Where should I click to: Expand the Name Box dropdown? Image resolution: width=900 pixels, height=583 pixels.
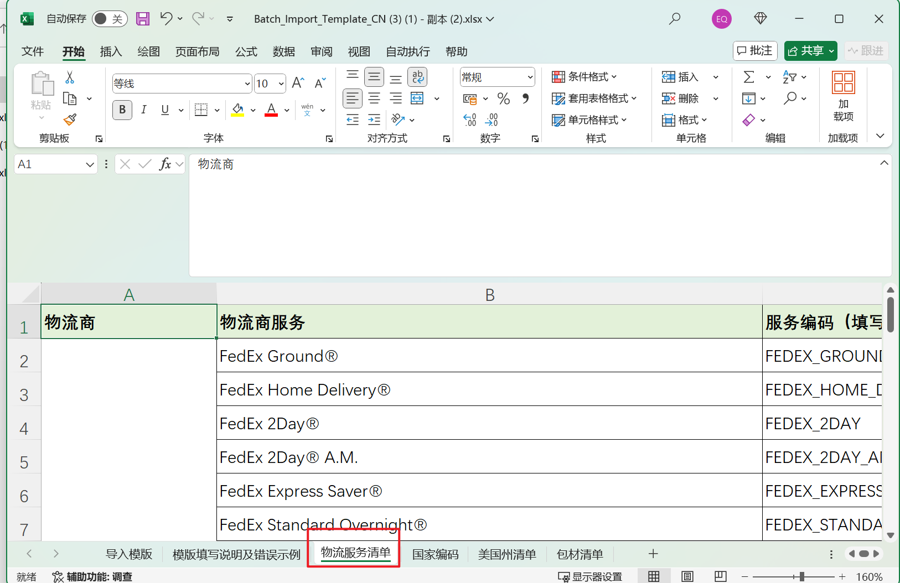[90, 164]
